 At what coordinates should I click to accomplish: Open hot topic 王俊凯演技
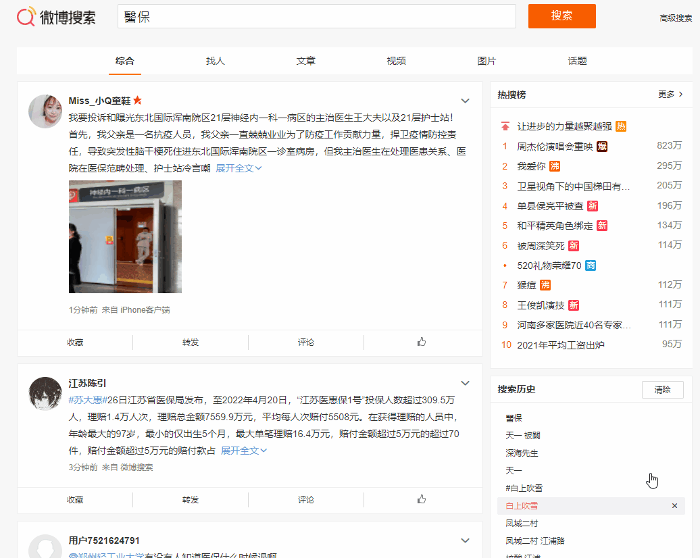click(541, 305)
